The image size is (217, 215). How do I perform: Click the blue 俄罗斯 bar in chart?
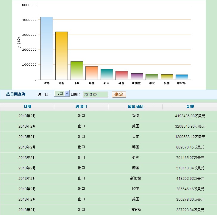[x=182, y=77]
